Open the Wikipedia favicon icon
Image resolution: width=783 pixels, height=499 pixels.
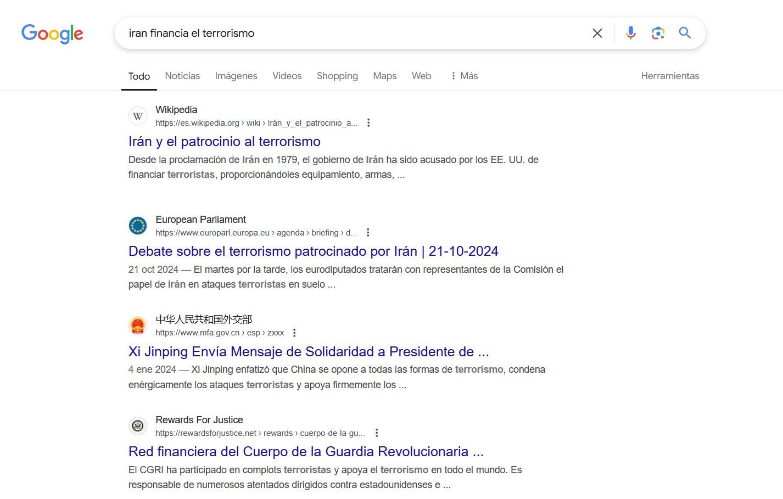(x=138, y=116)
